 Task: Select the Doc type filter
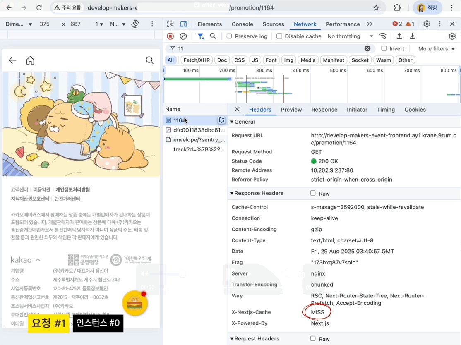(222, 60)
